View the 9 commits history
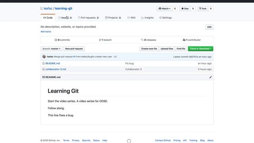The width and height of the screenshot is (254, 143). click(x=62, y=40)
